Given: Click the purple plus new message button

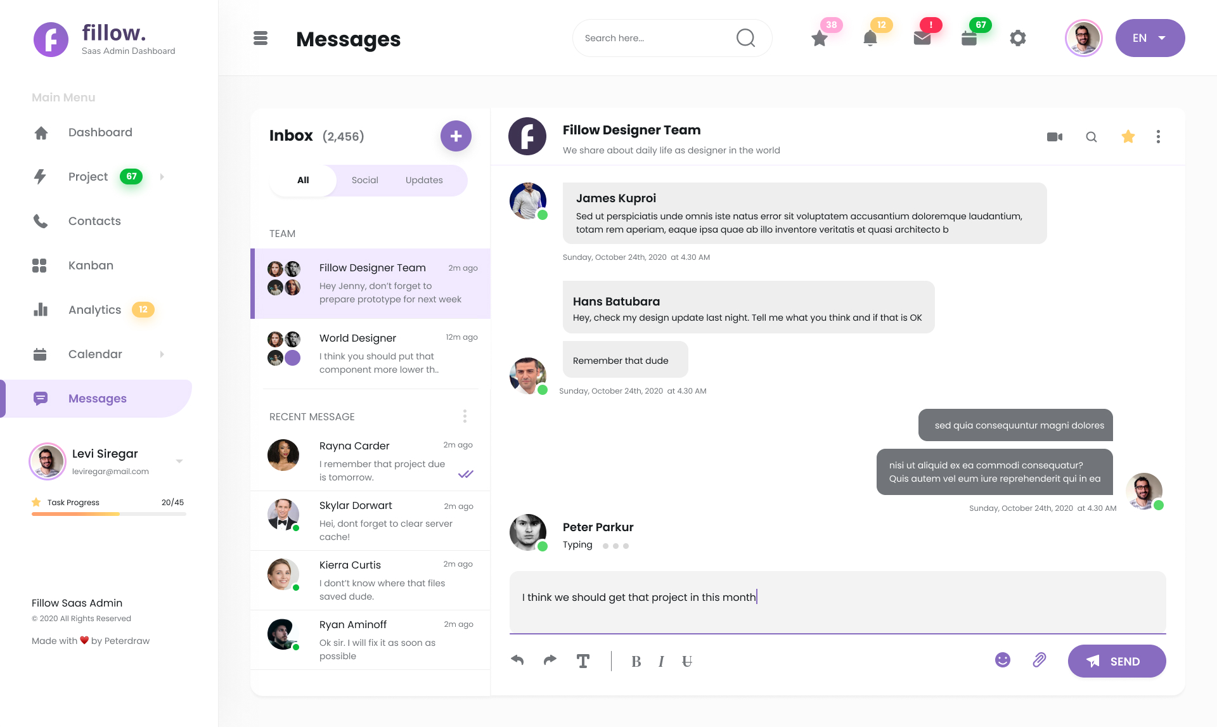Looking at the screenshot, I should pyautogui.click(x=456, y=136).
